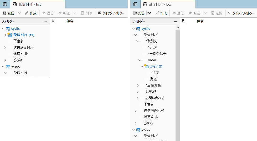Viewport: 257px width, 141px height.
Task: Click the 削除 trash icon in left window
Action: coord(83,13)
